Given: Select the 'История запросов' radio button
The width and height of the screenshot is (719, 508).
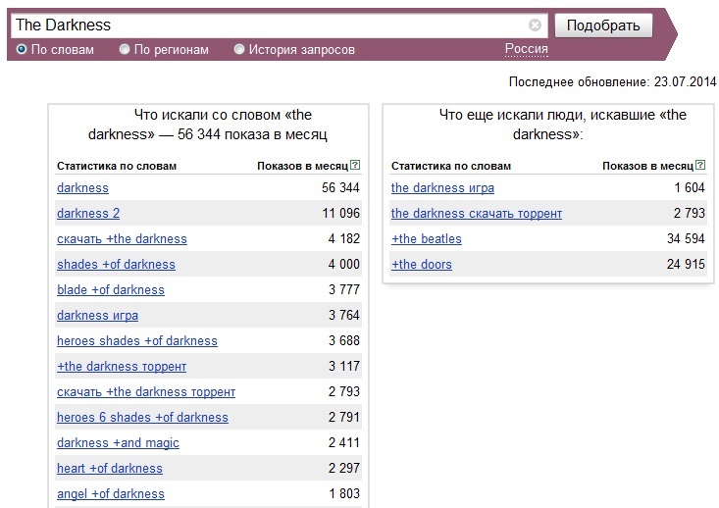Looking at the screenshot, I should tap(239, 49).
